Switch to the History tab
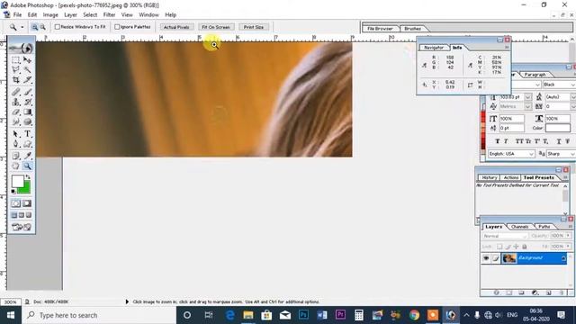576x324 pixels. click(489, 177)
